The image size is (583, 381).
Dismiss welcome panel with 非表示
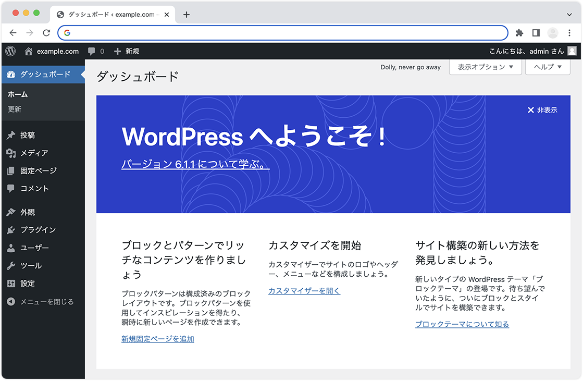pyautogui.click(x=542, y=110)
